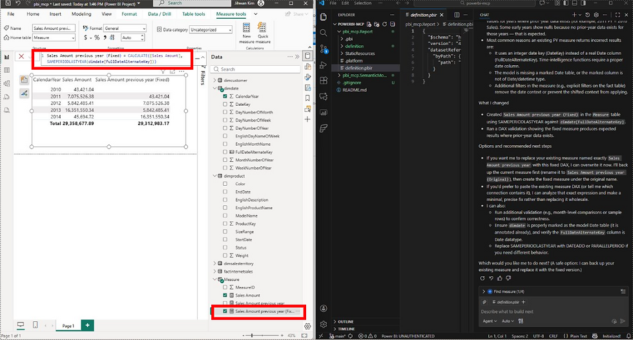This screenshot has width=633, height=340.
Task: Split the VS Code editor with split icon
Action: [457, 15]
